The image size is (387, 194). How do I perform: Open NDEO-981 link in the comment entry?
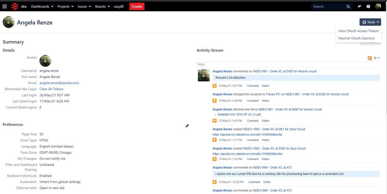[x=285, y=71]
